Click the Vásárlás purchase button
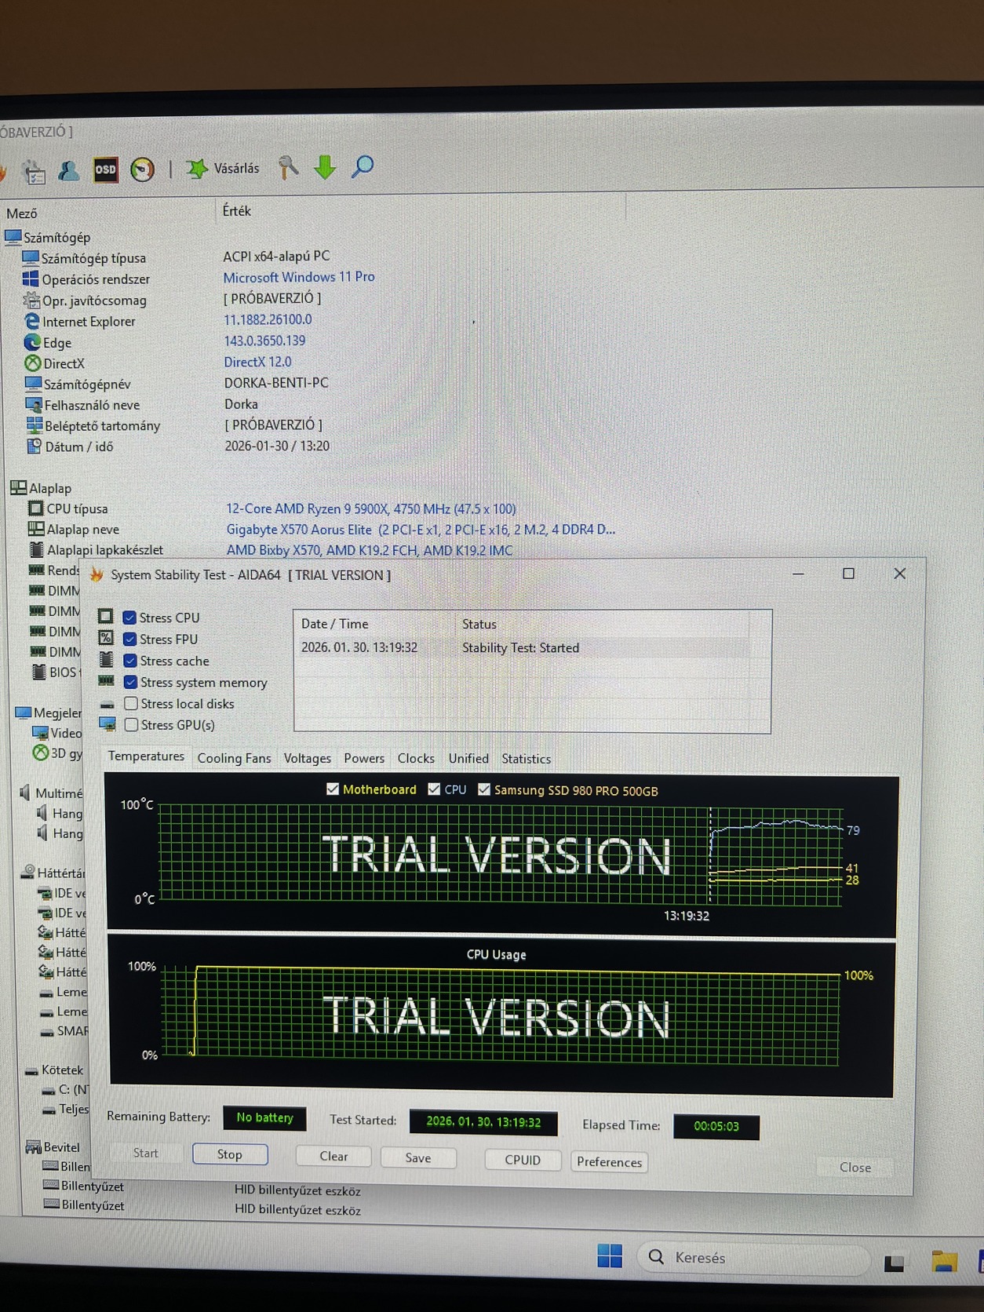The image size is (984, 1312). (223, 168)
